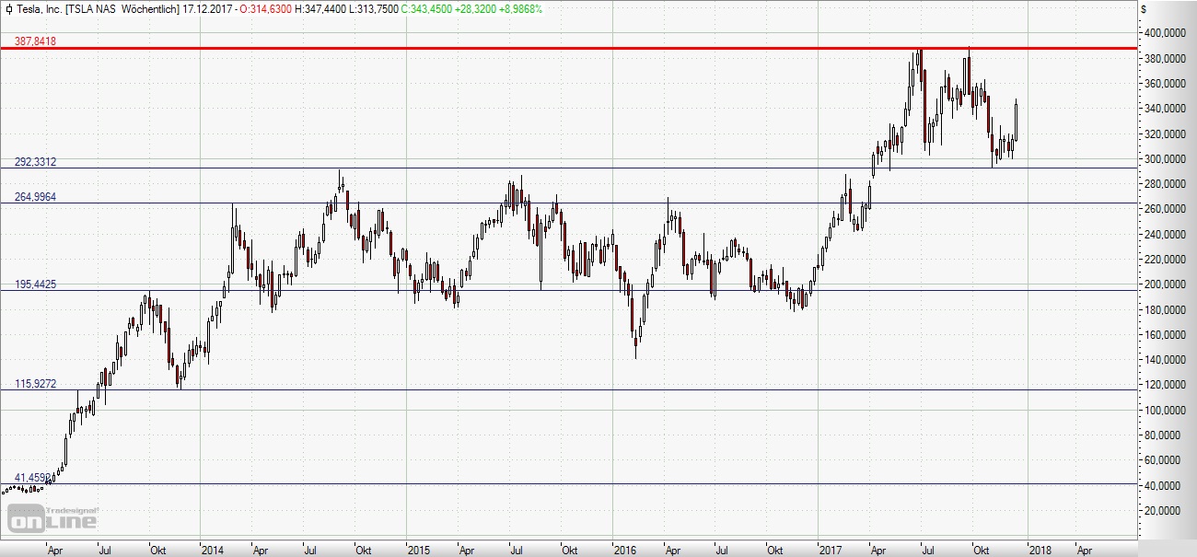Viewport: 1197px width, 557px height.
Task: Click the 400,0000 value on price axis
Action: [x=1165, y=33]
